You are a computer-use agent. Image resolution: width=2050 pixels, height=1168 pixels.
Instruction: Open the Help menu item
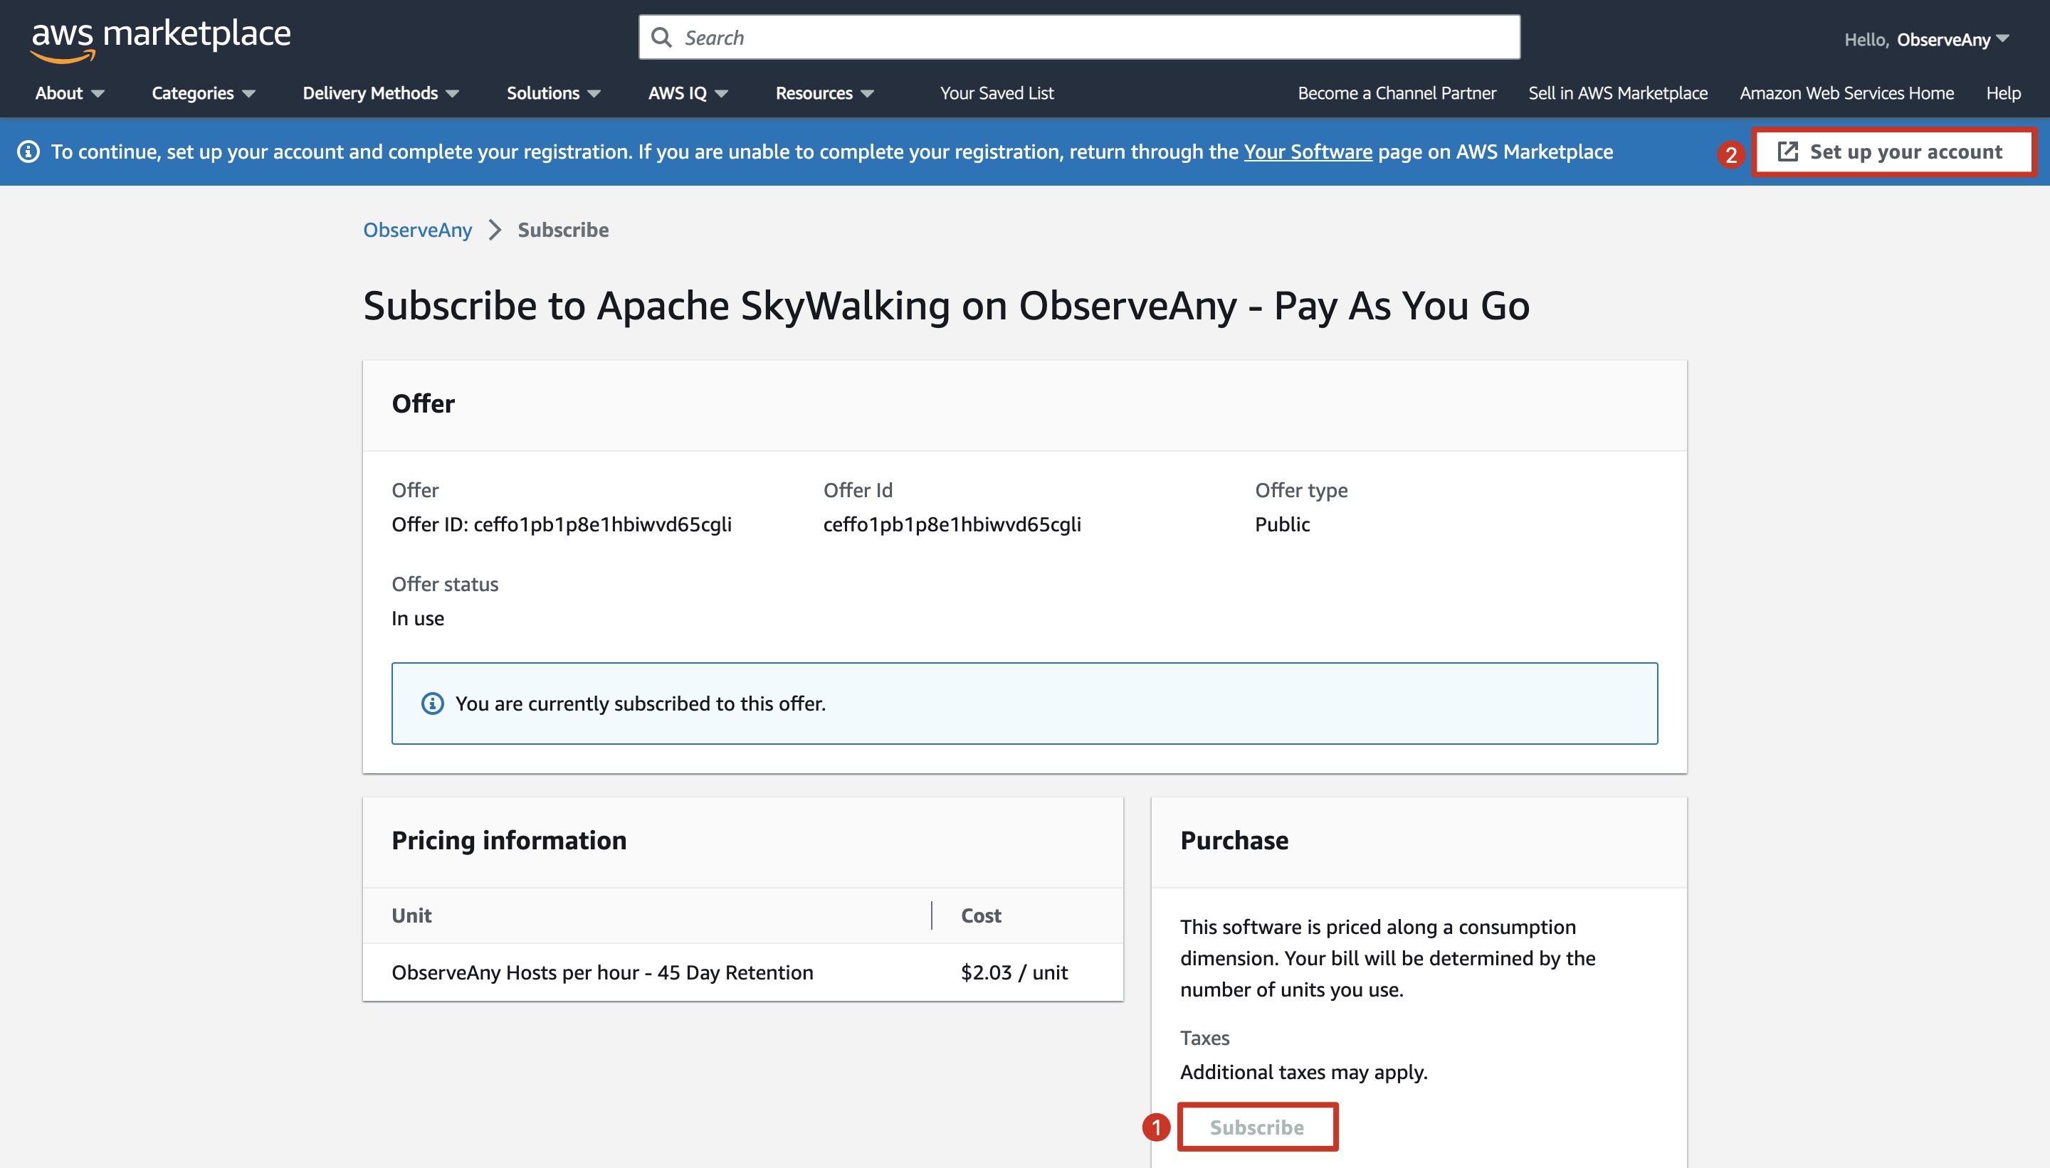[2002, 93]
